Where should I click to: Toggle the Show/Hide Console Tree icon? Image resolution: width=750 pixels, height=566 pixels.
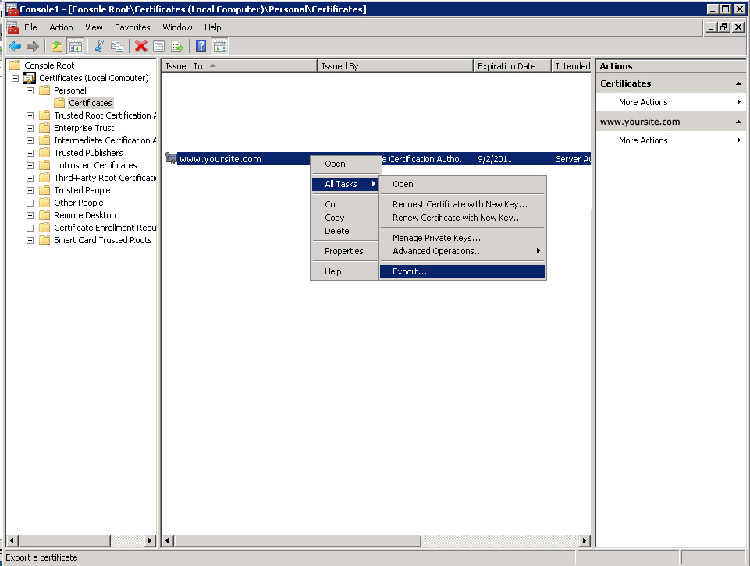coord(75,46)
